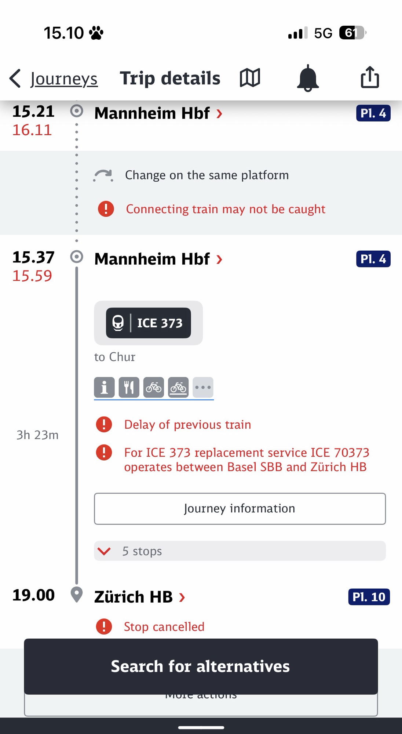Open Mannheim Hbf 15.37 departure station details
The image size is (402, 734).
158,259
